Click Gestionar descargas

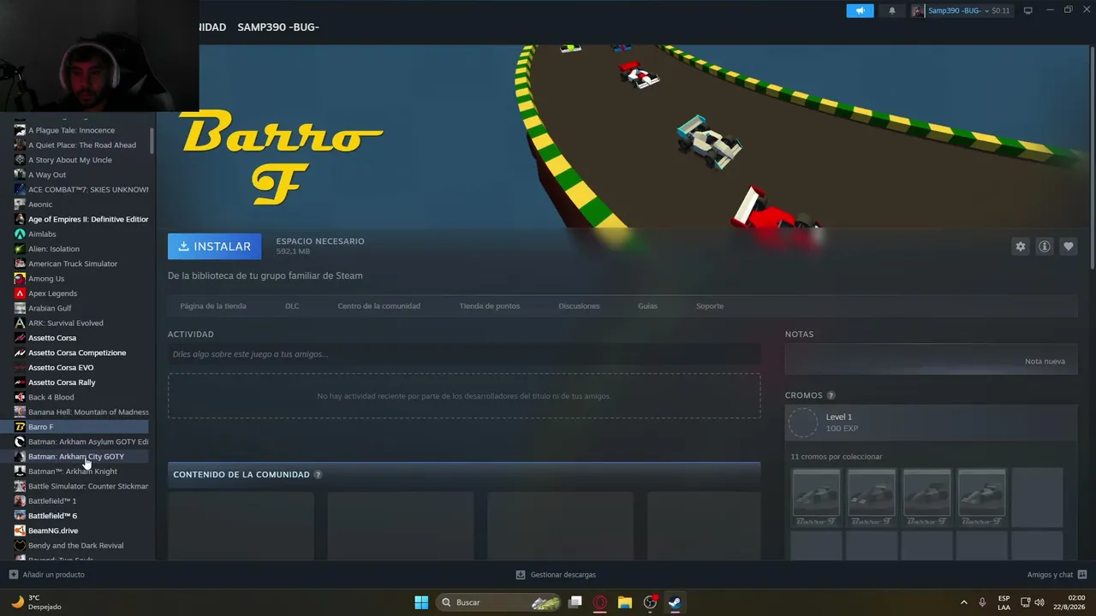(x=563, y=575)
